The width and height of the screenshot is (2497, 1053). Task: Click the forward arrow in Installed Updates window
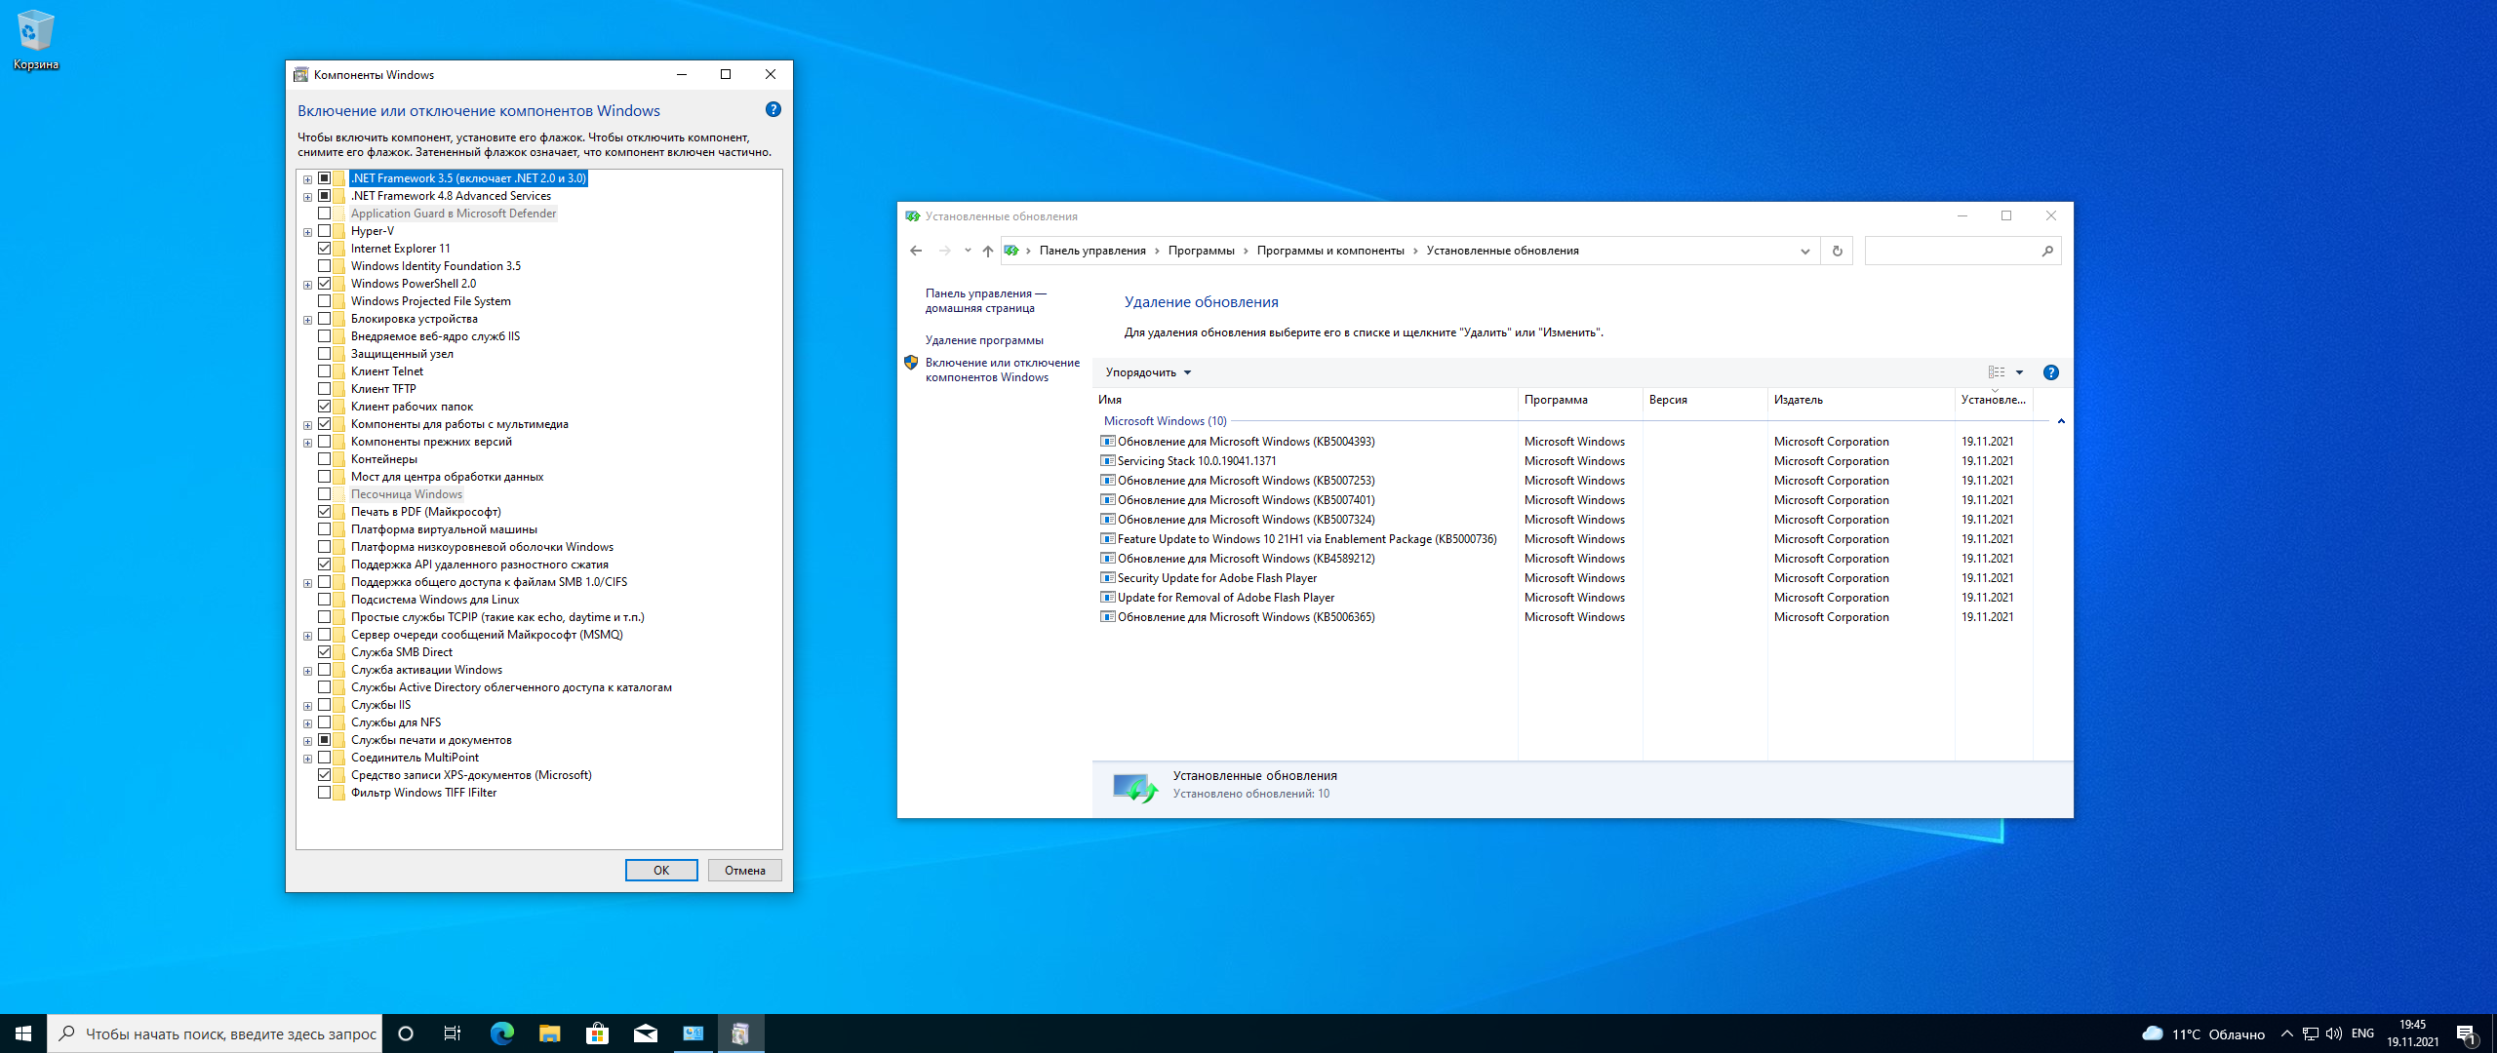[x=944, y=251]
